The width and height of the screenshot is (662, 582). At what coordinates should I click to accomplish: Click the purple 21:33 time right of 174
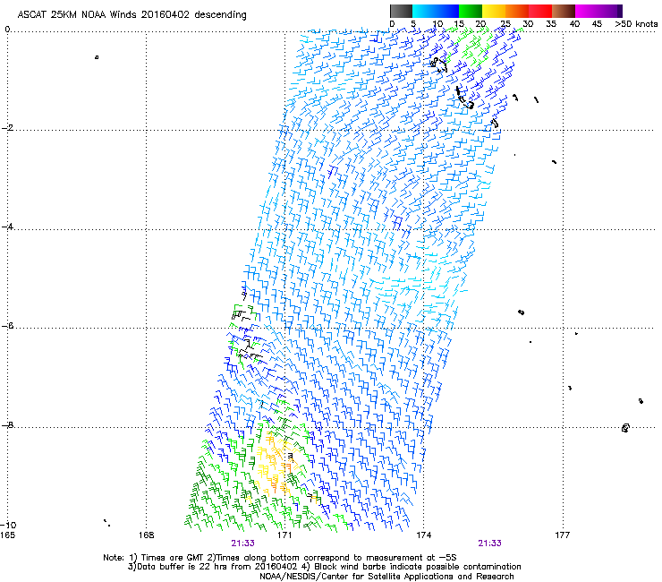(x=489, y=543)
